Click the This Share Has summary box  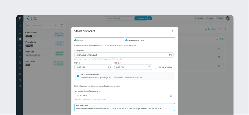pyautogui.click(x=124, y=107)
